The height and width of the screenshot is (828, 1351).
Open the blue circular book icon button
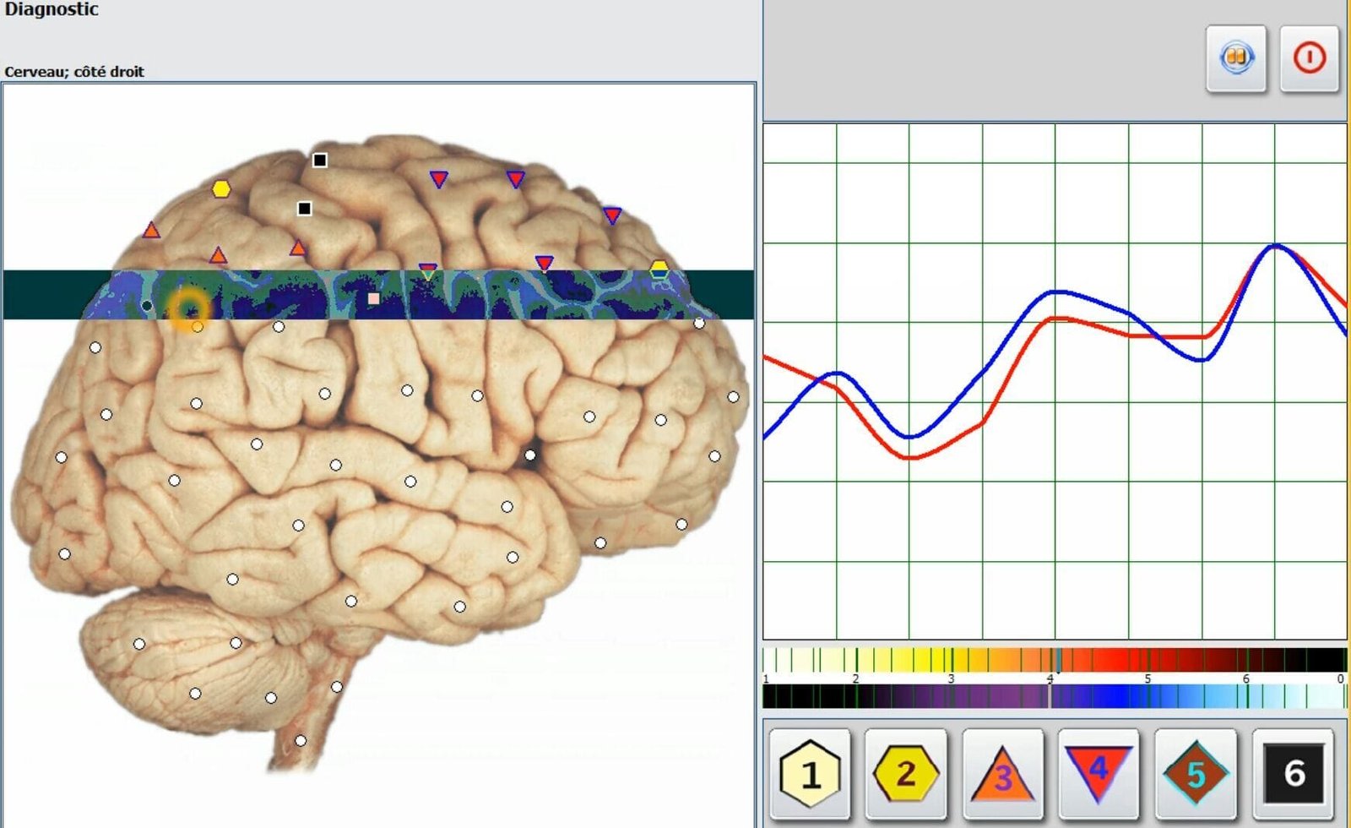(1236, 58)
